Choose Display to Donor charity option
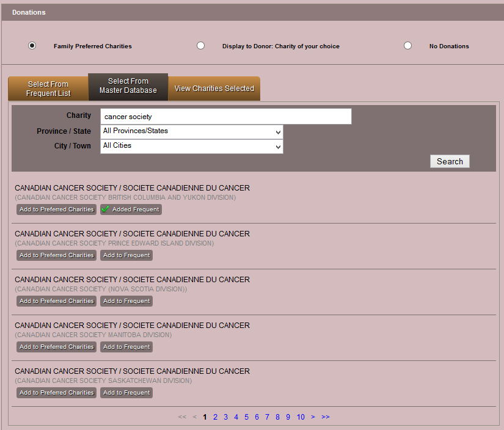Screen dimensions: 504x430 [200, 46]
